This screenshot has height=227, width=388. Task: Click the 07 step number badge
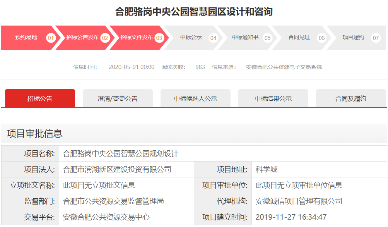coord(376,38)
